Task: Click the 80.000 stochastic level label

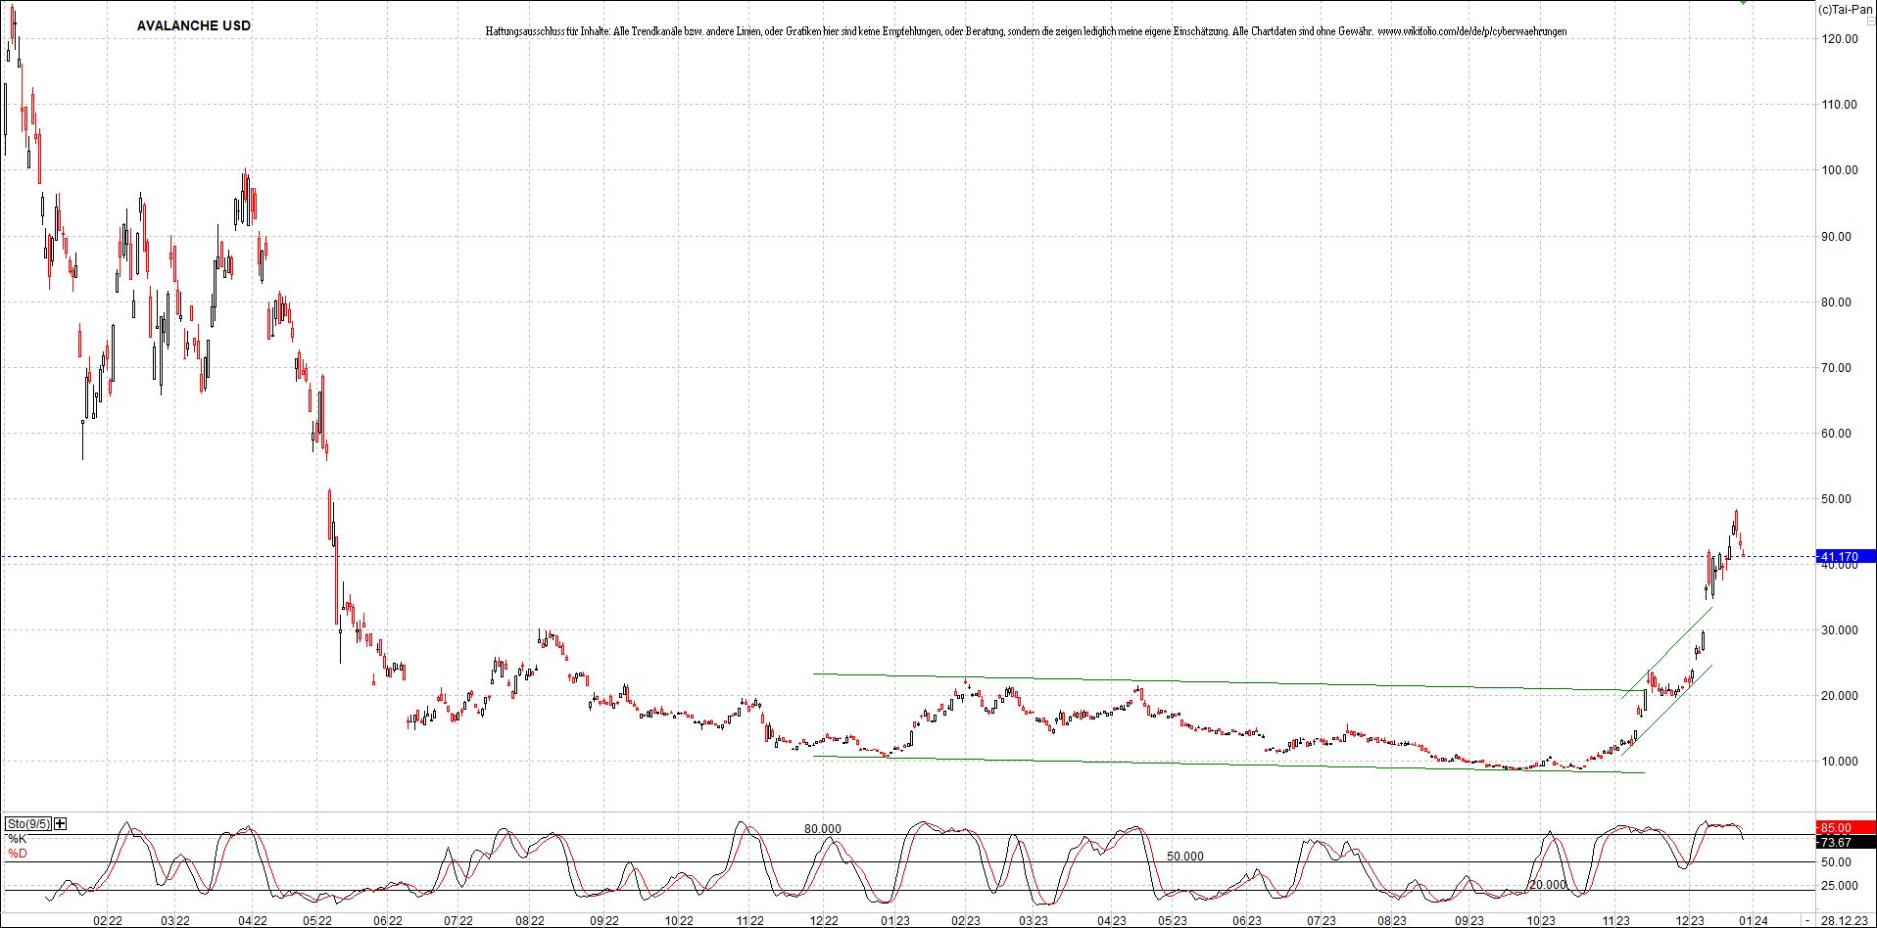Action: coord(822,828)
